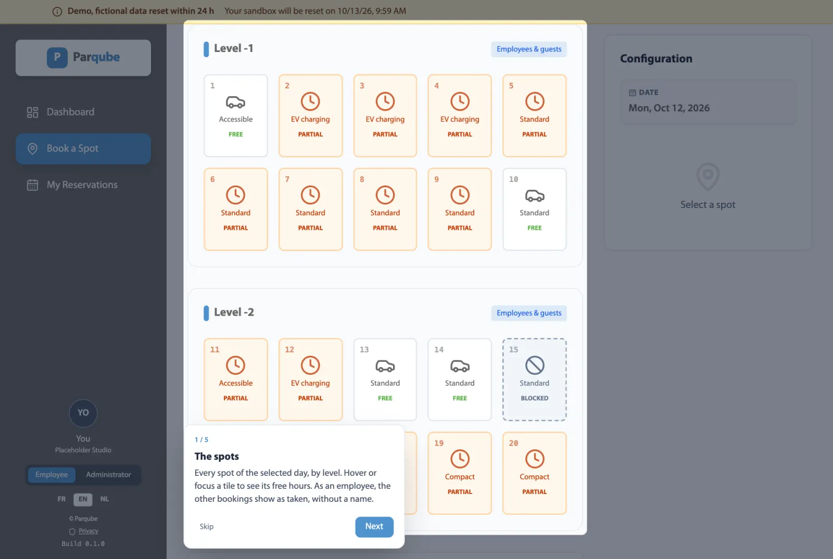The height and width of the screenshot is (559, 833).
Task: Click the YO user avatar
Action: pos(83,413)
